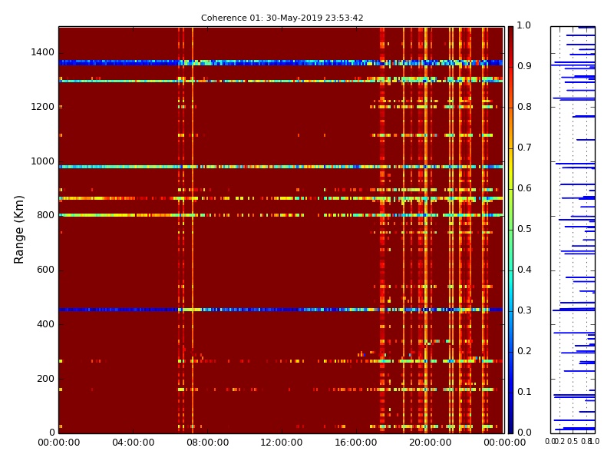
Task: Click the blue low-coherence band near 450 Km
Action: coord(281,310)
